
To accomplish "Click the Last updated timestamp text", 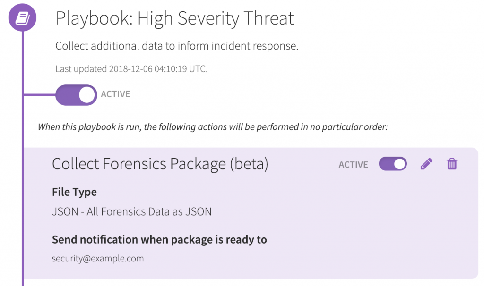I will coord(131,69).
